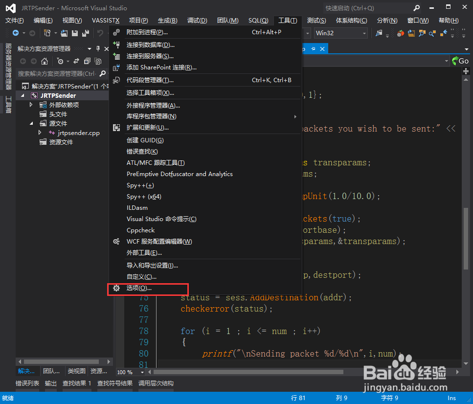Select the Home icon in Solution Explorer
The height and width of the screenshot is (404, 473).
(x=45, y=61)
